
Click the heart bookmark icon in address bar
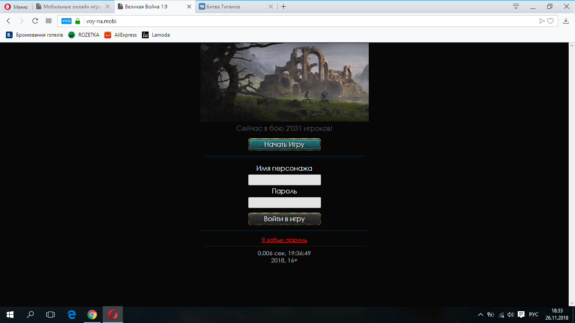point(550,21)
